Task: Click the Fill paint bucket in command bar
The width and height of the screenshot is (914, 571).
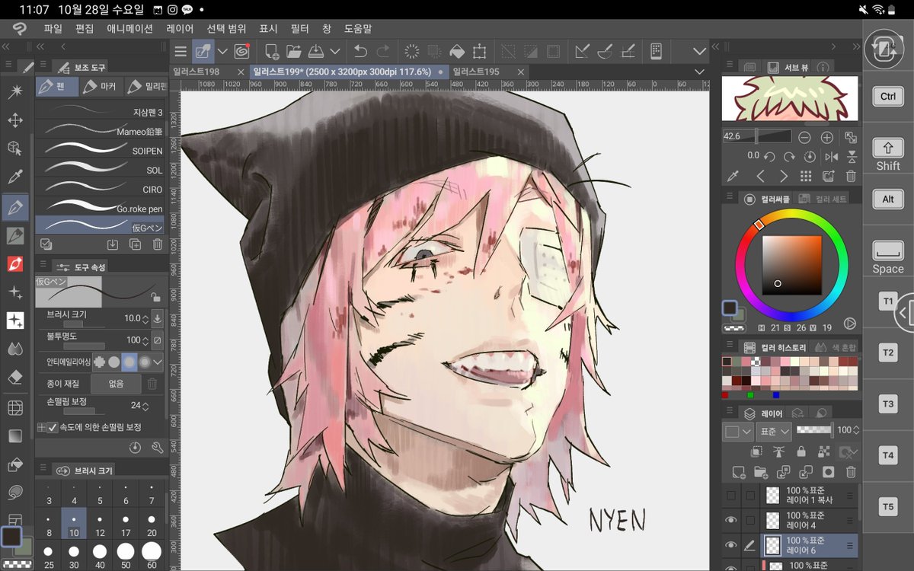Action: click(x=457, y=52)
